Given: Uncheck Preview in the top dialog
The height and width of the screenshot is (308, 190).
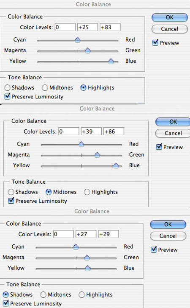Looking at the screenshot, I should click(x=155, y=42).
